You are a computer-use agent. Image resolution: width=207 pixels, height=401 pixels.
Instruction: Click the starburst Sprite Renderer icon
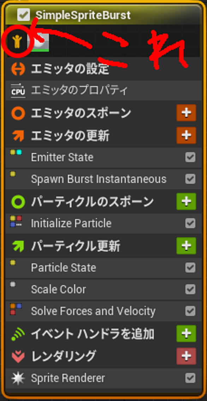coord(18,378)
